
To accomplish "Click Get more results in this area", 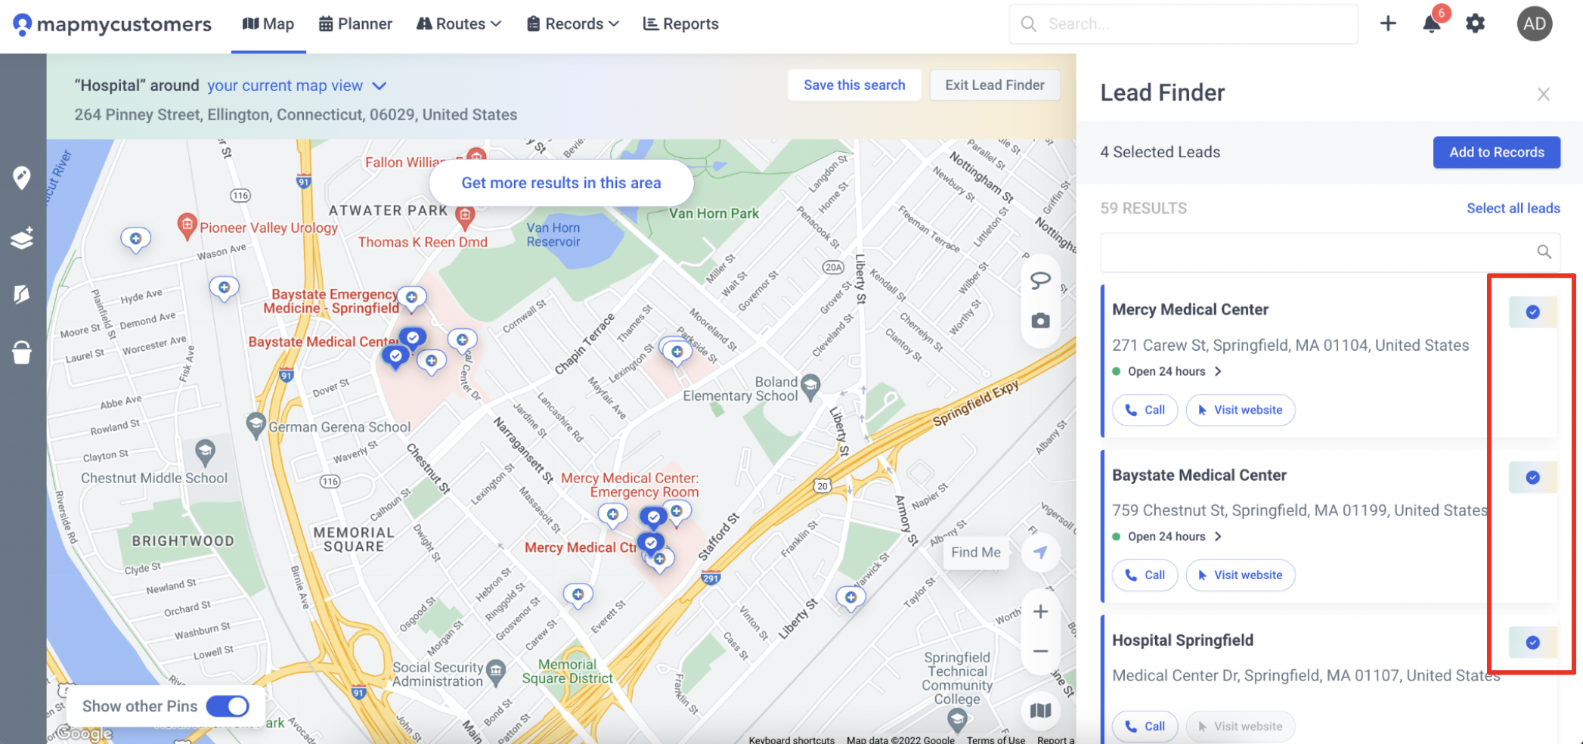I will click(561, 183).
